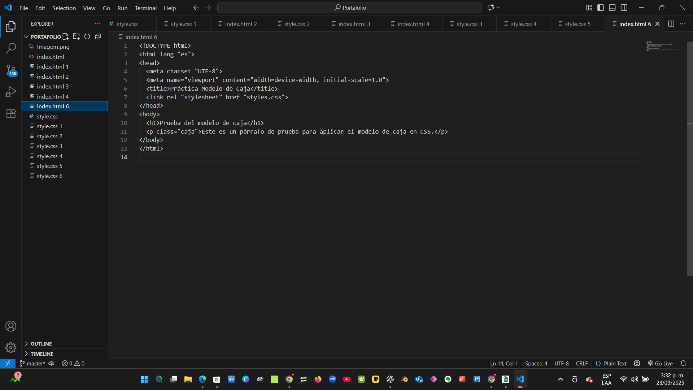693x390 pixels.
Task: Open the Help menu
Action: click(170, 8)
